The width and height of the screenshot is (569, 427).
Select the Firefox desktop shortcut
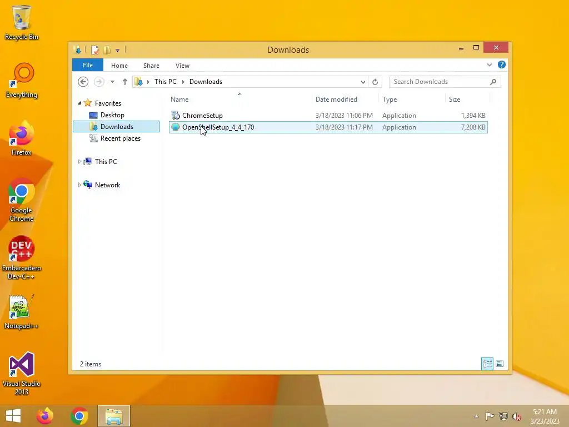22,138
